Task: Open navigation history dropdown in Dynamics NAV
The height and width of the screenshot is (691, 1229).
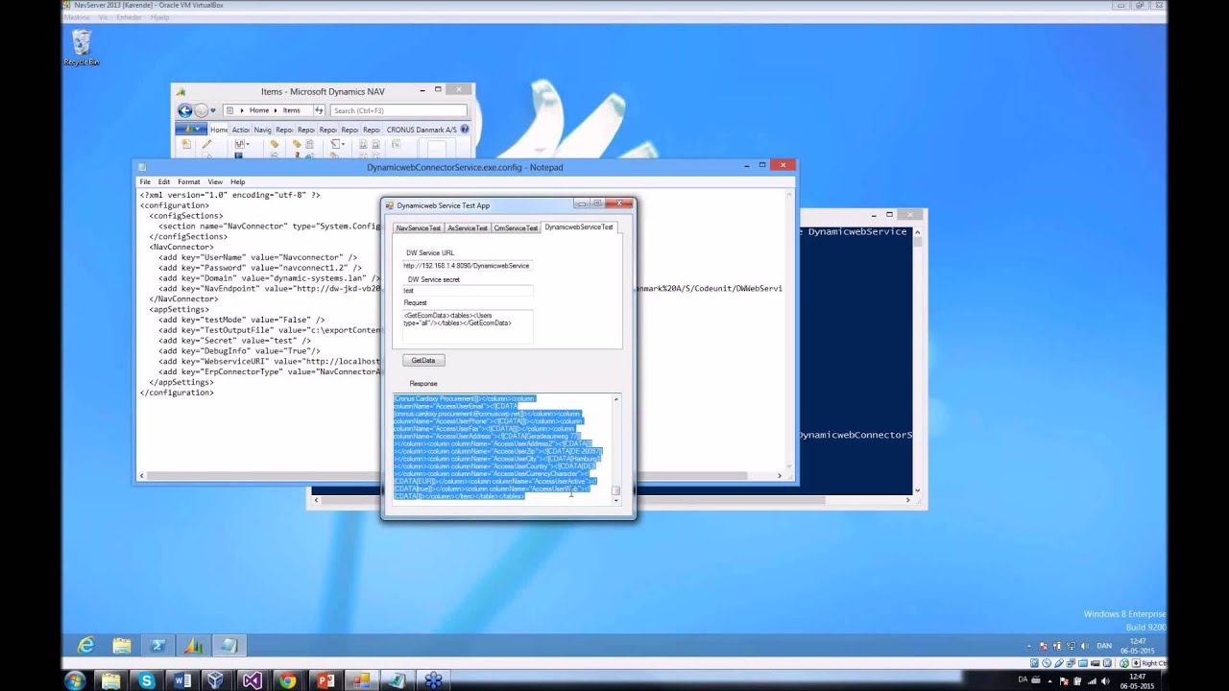Action: click(x=213, y=110)
